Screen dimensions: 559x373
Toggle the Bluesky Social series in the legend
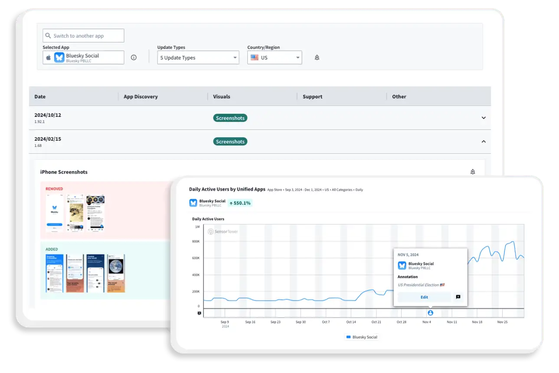[x=362, y=337]
